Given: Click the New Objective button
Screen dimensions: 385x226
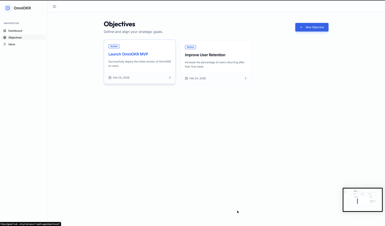Looking at the screenshot, I should tap(312, 27).
